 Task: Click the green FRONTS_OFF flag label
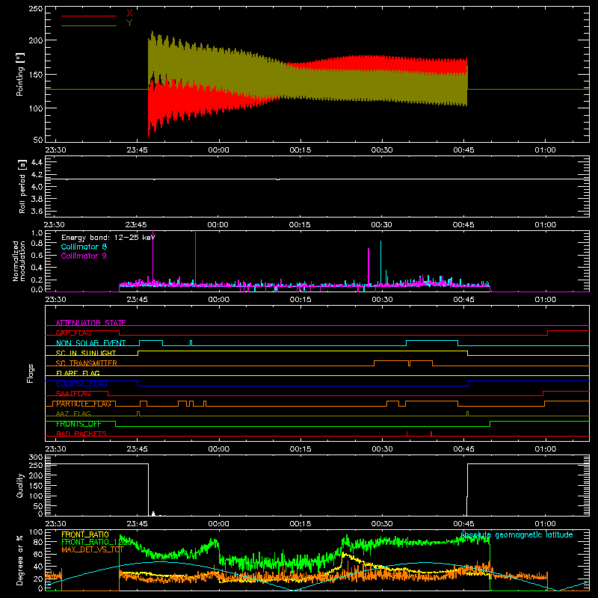[x=78, y=424]
